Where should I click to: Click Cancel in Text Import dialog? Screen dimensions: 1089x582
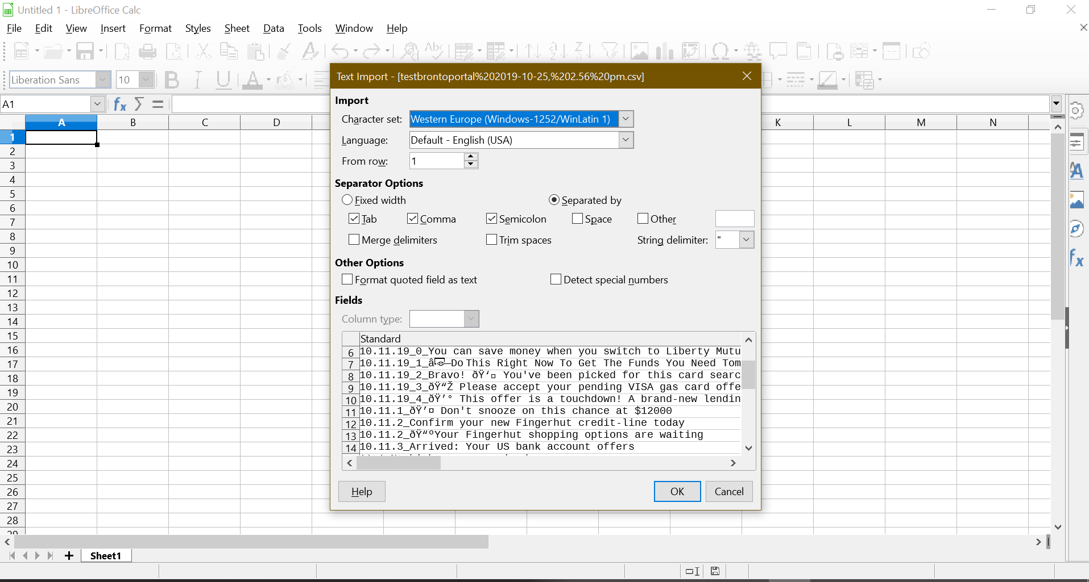[729, 492]
